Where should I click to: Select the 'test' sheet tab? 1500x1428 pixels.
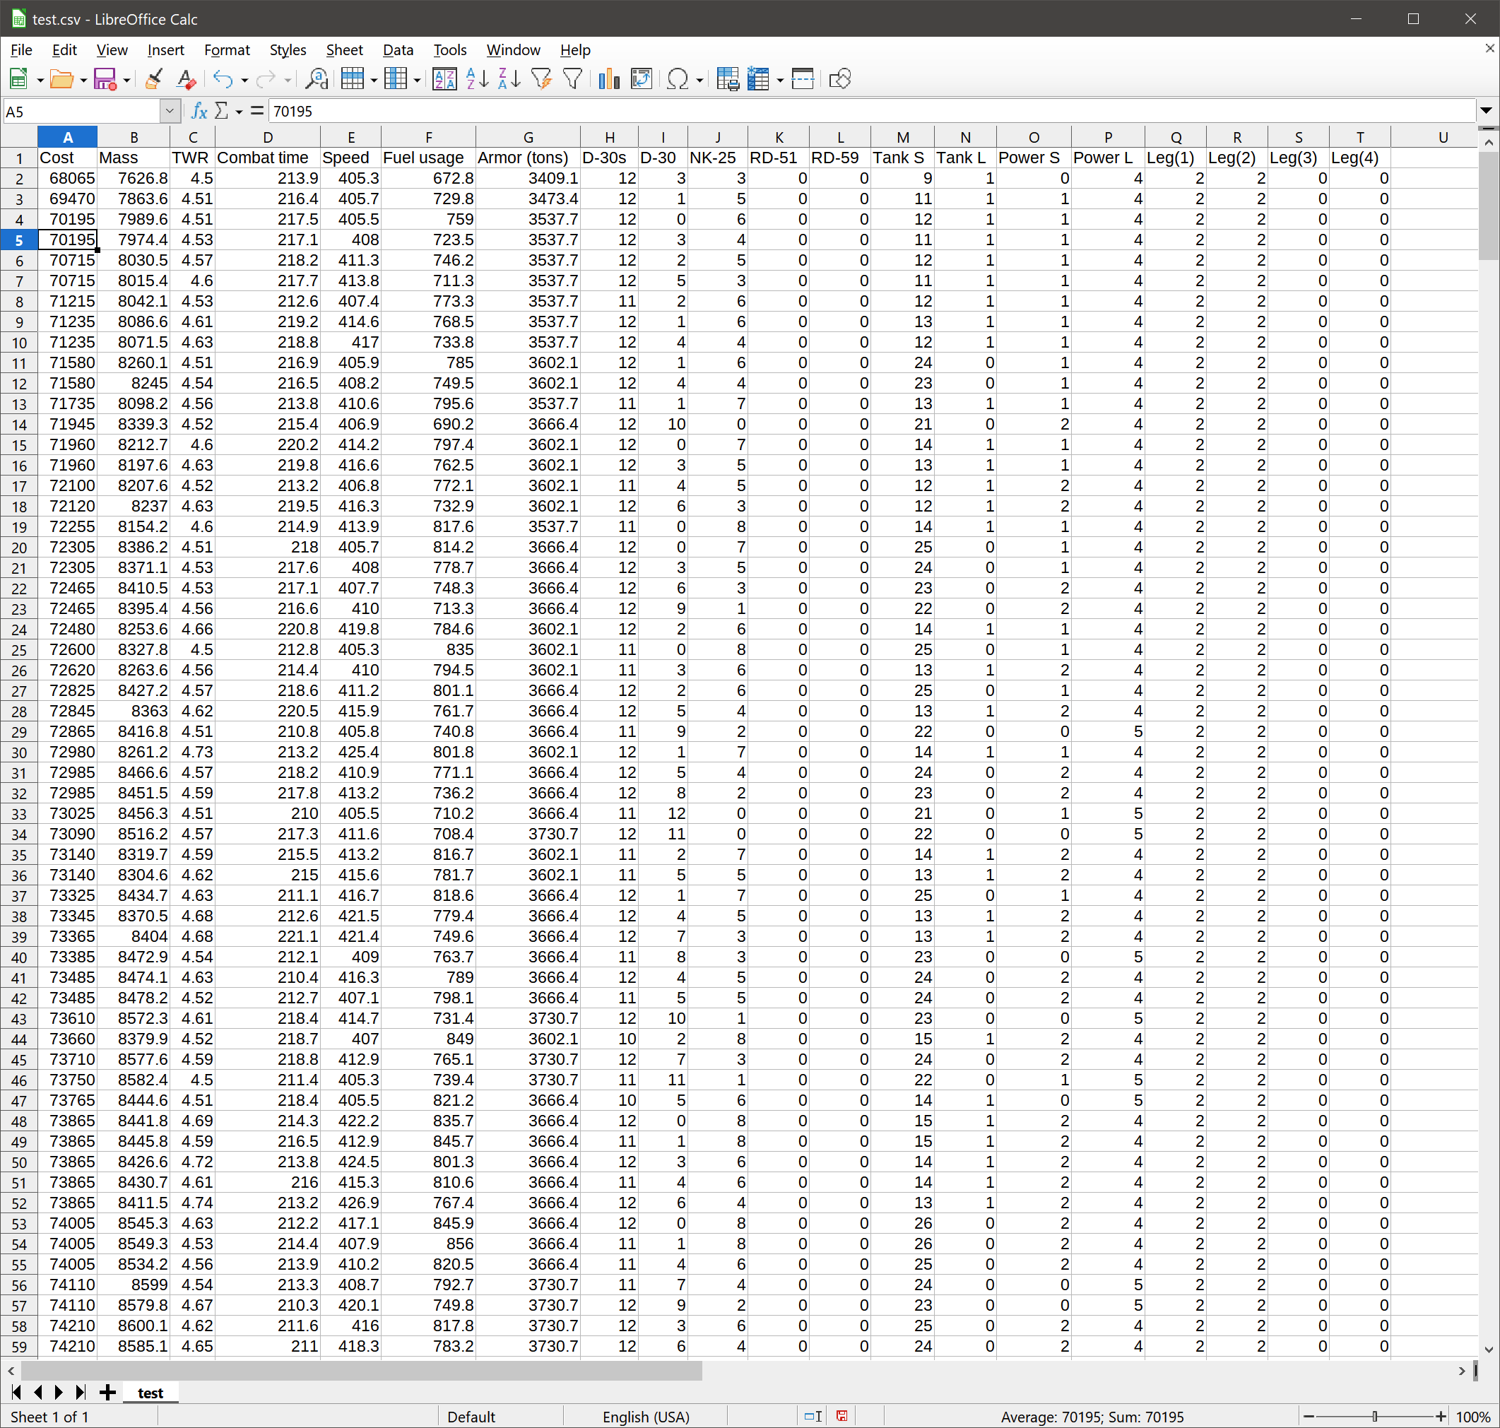point(150,1393)
